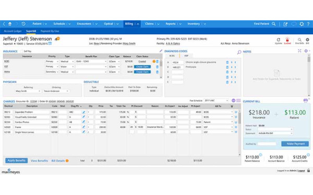The image size is (313, 195).
Task: Click the Home icon in the navigation bar
Action: pos(10,24)
